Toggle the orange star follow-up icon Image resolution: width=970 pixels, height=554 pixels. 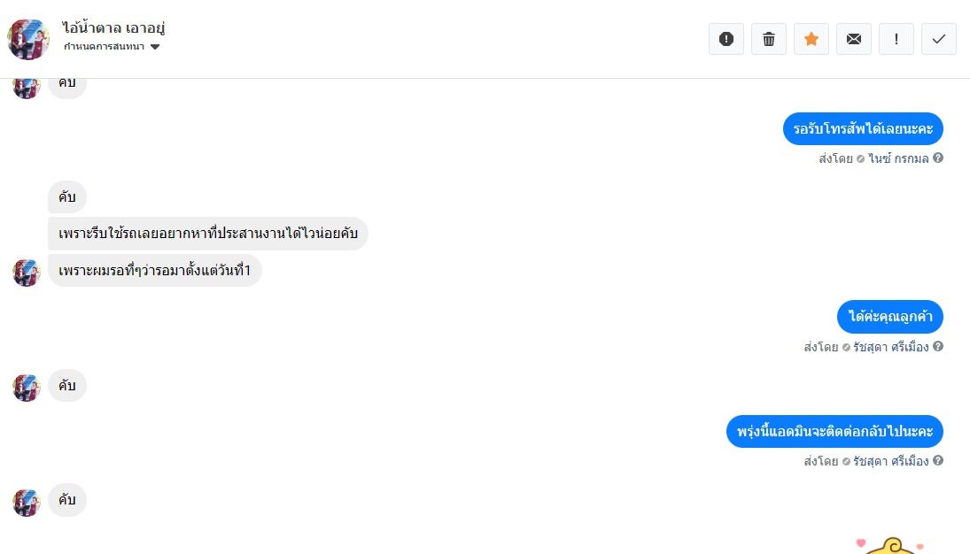point(811,39)
